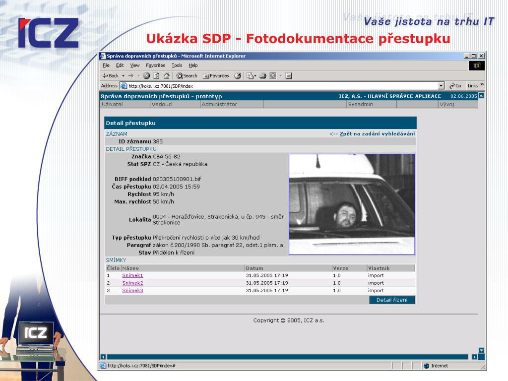Click the Číslo column header
This screenshot has width=508, height=381.
coord(113,268)
